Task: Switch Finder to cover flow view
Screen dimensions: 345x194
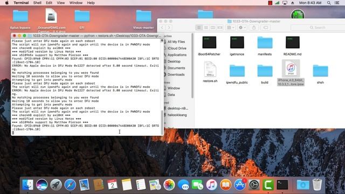Action: [x=220, y=27]
